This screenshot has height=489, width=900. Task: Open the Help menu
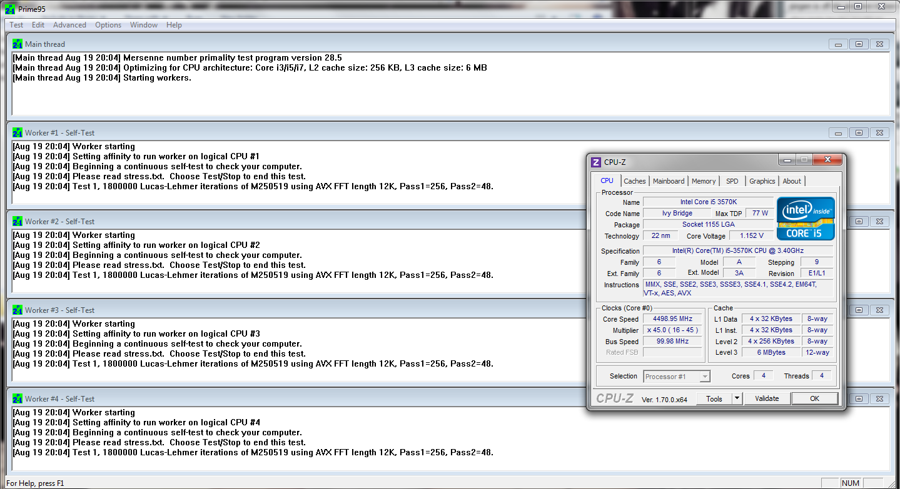(174, 25)
